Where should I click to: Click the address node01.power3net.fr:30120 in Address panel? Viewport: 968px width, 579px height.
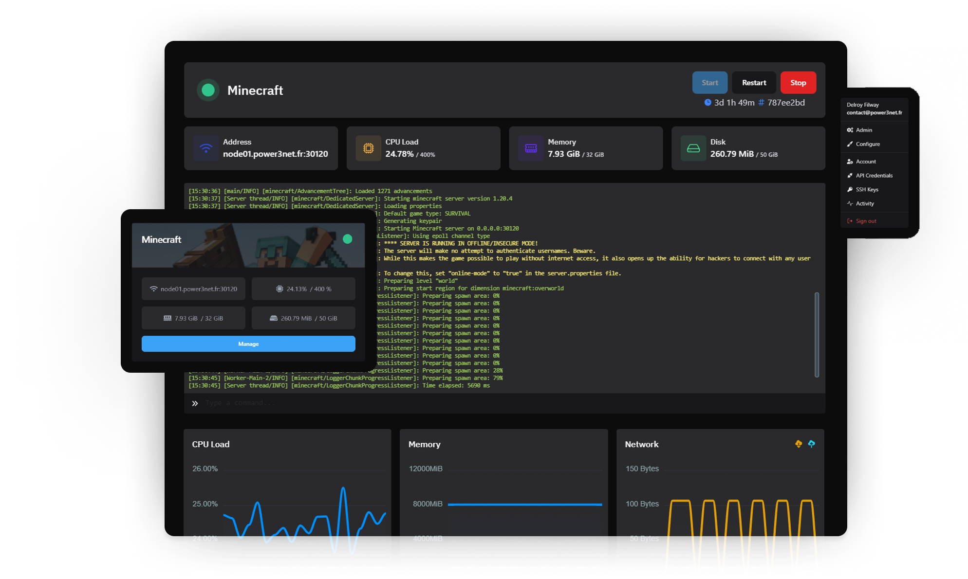coord(276,154)
